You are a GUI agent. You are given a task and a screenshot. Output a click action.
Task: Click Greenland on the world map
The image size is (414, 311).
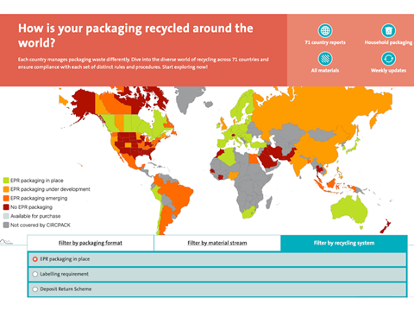(x=188, y=97)
